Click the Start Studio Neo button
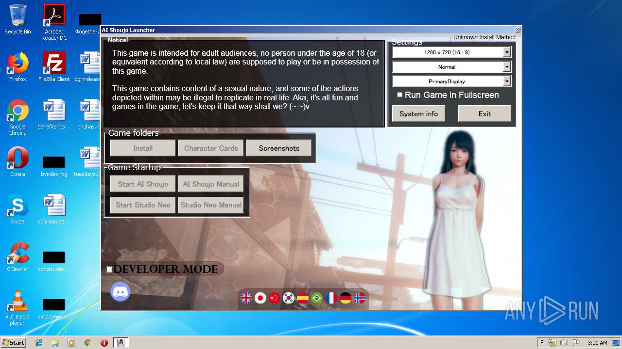622x349 pixels. tap(143, 205)
